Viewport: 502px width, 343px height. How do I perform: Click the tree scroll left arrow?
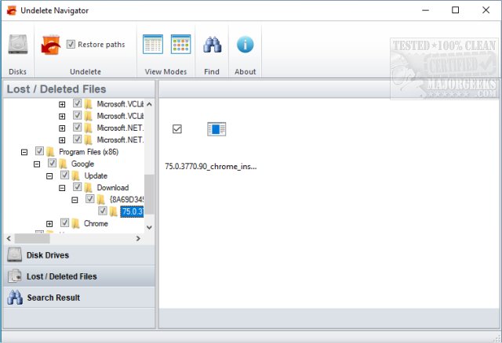[9, 239]
